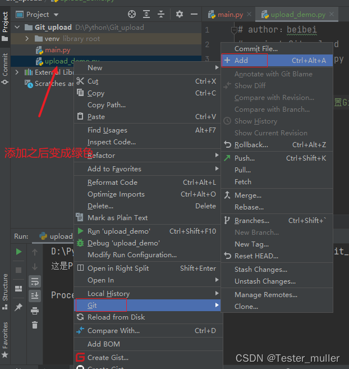
Task: Choose Reset HEAD... in Git submenu
Action: (277, 256)
